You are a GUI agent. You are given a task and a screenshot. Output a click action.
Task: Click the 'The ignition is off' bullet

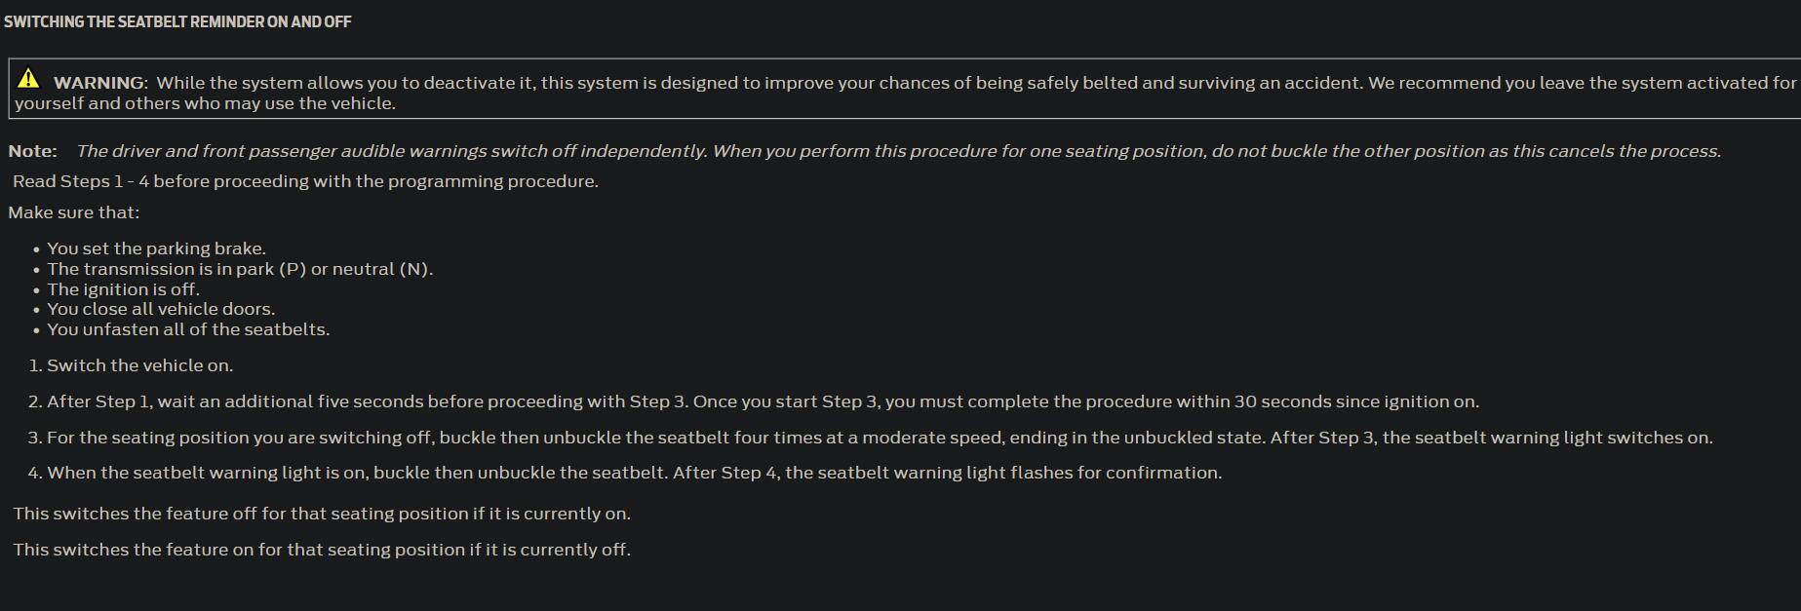pyautogui.click(x=123, y=289)
